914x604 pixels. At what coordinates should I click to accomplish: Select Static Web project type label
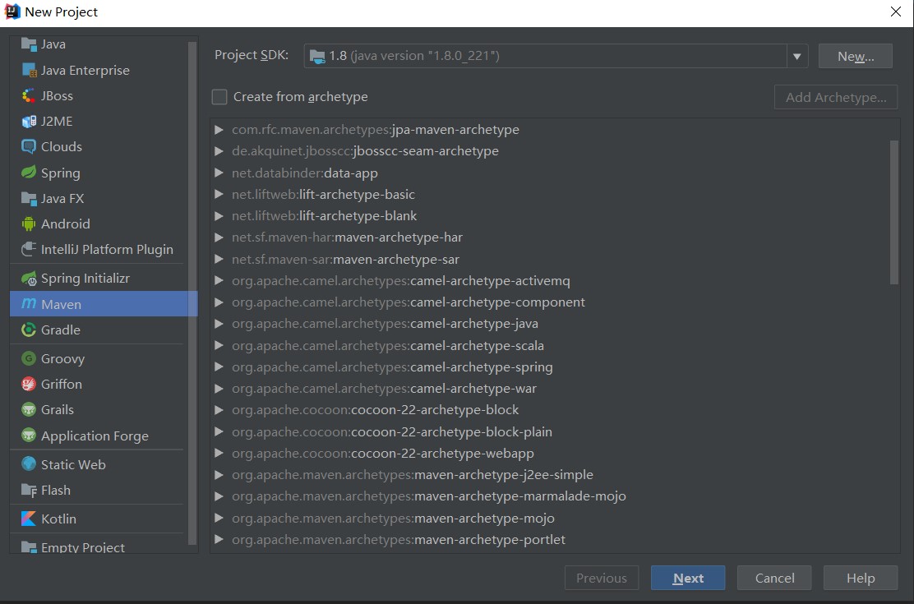click(73, 464)
